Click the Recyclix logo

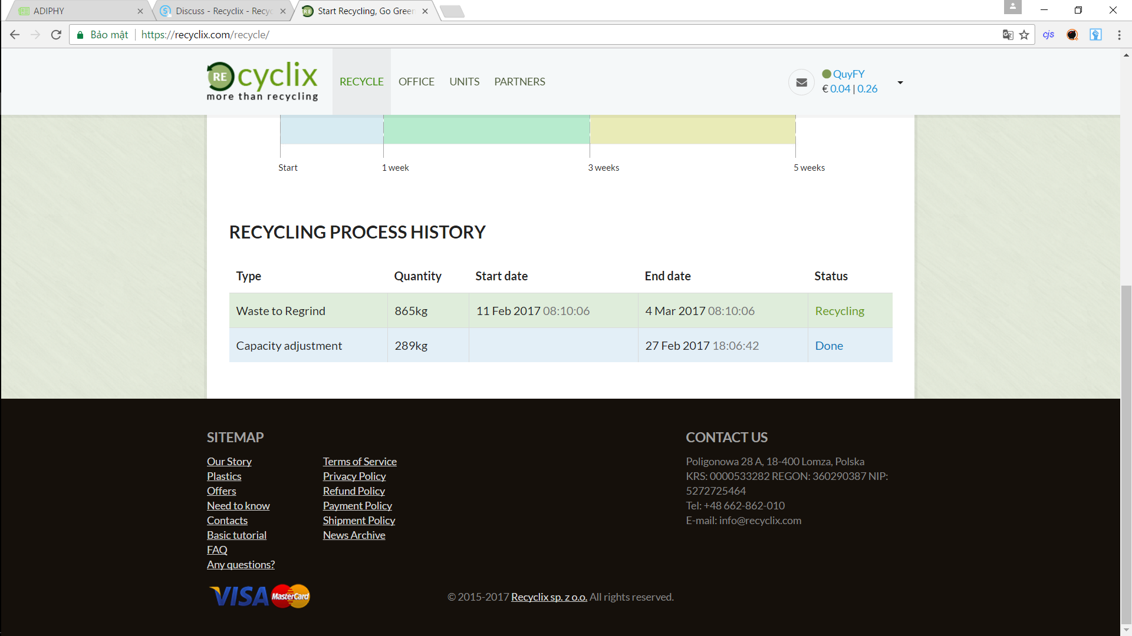click(x=262, y=81)
